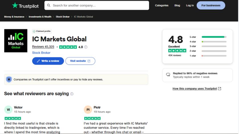
Task: Click the shield star icon in incentives notice
Action: [9, 79]
